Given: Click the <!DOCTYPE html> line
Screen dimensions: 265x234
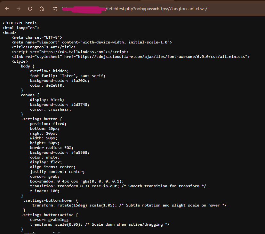Looking at the screenshot, I should pyautogui.click(x=20, y=23).
